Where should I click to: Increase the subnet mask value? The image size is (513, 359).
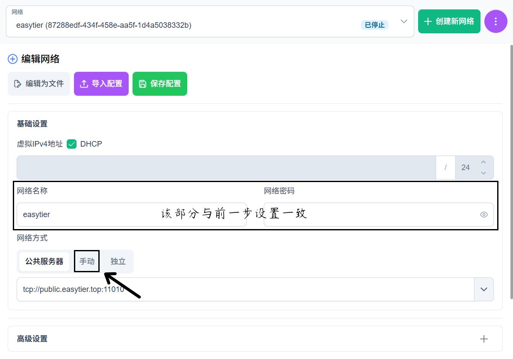click(484, 162)
